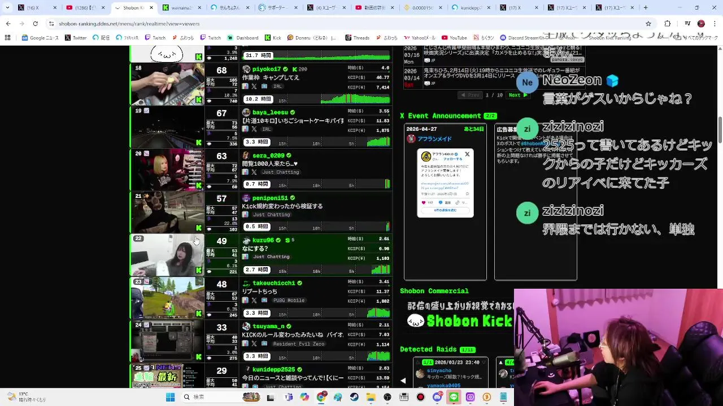Open a new browser tab
Image resolution: width=723 pixels, height=406 pixels.
point(646,8)
